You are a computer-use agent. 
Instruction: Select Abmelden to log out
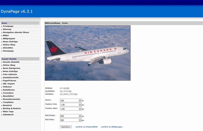point(8,48)
